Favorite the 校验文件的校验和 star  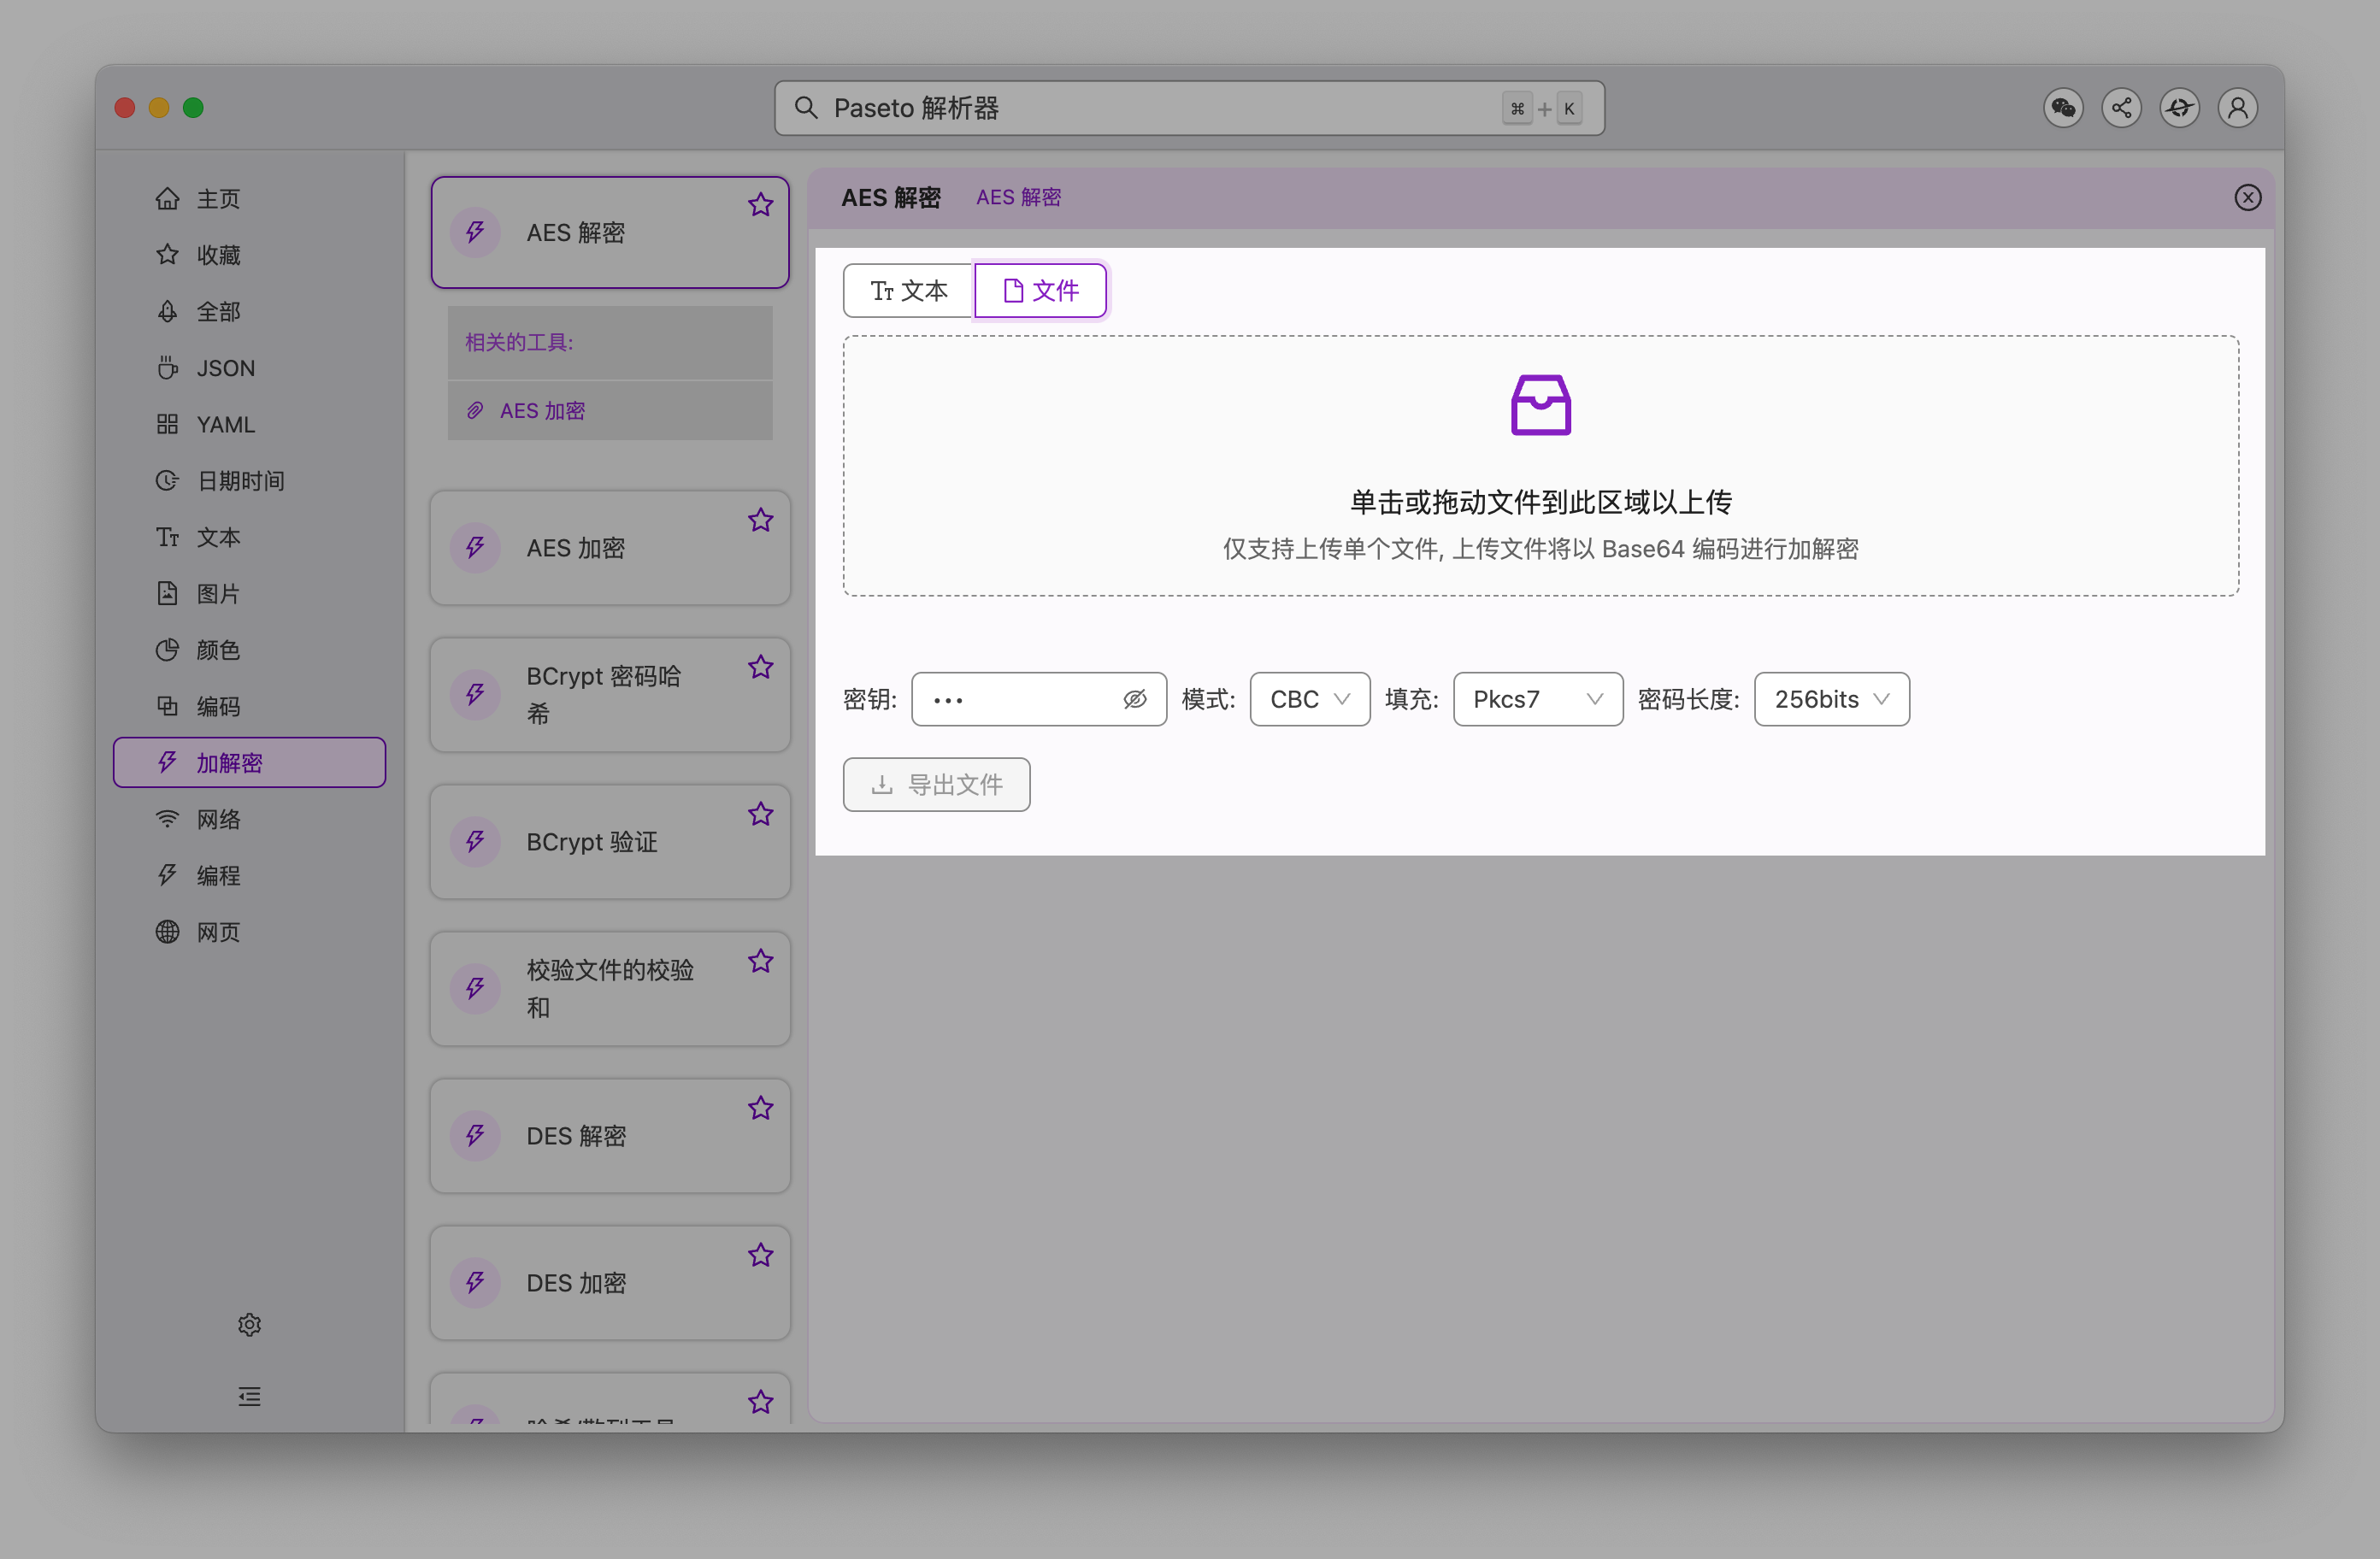761,961
